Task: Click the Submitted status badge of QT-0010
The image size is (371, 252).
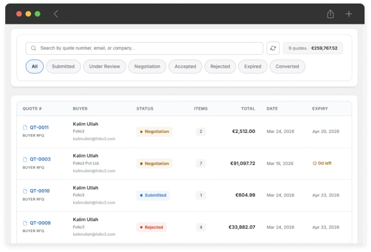Action: (x=153, y=195)
